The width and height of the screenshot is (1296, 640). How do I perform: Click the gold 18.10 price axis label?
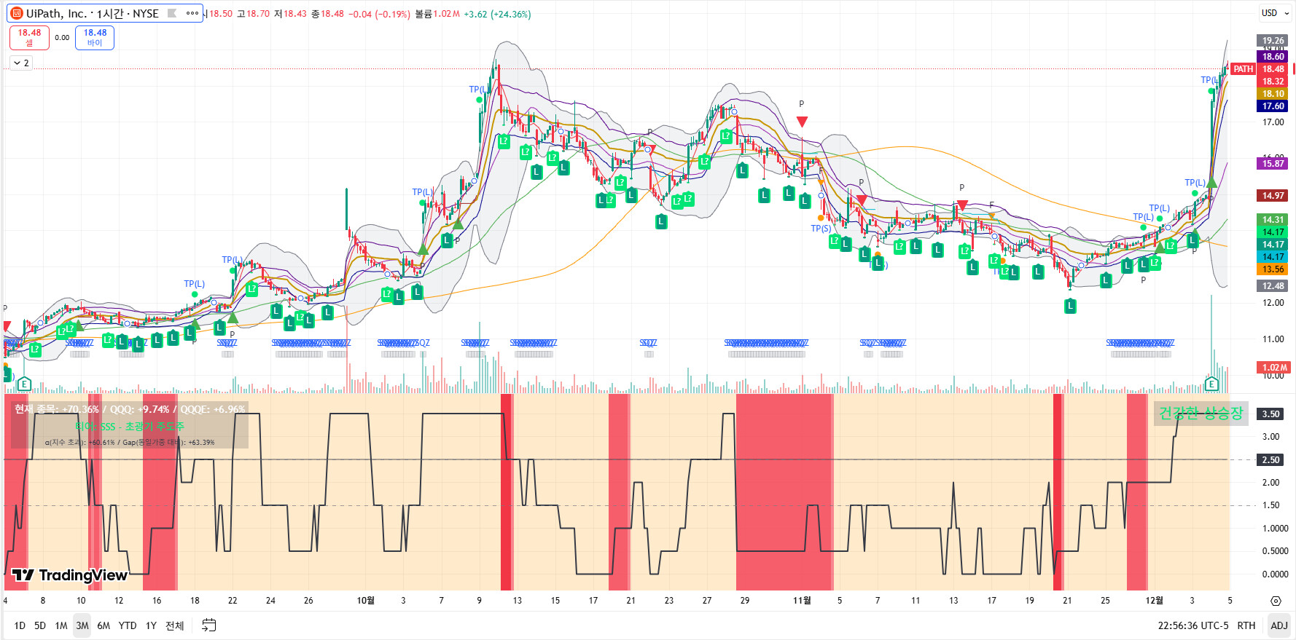[1273, 94]
